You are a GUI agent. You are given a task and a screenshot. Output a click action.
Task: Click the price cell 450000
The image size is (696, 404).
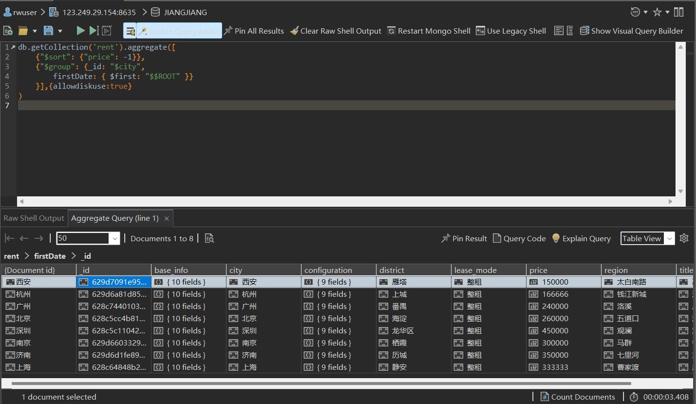(564, 330)
